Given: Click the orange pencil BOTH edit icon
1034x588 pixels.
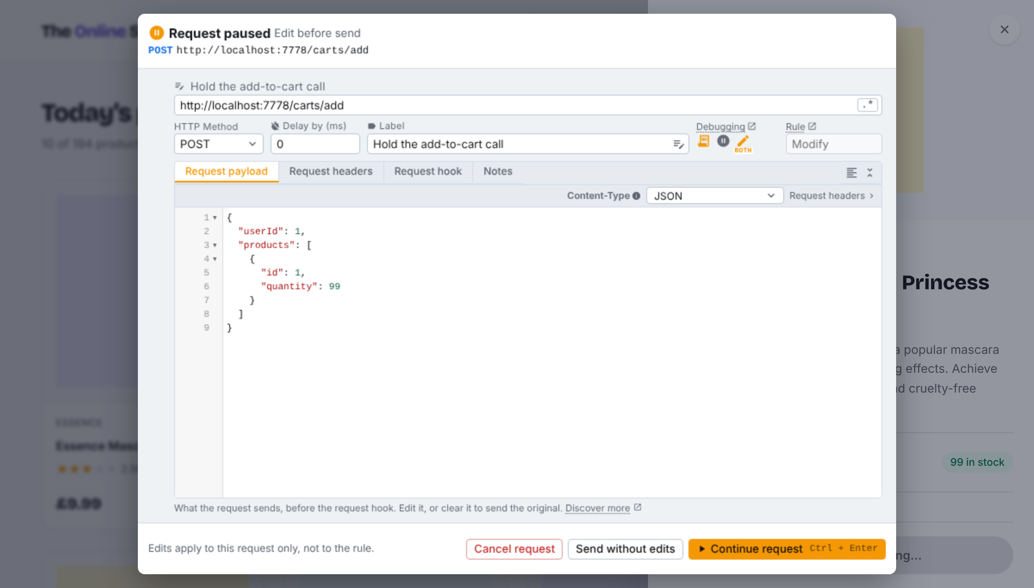Looking at the screenshot, I should coord(743,144).
